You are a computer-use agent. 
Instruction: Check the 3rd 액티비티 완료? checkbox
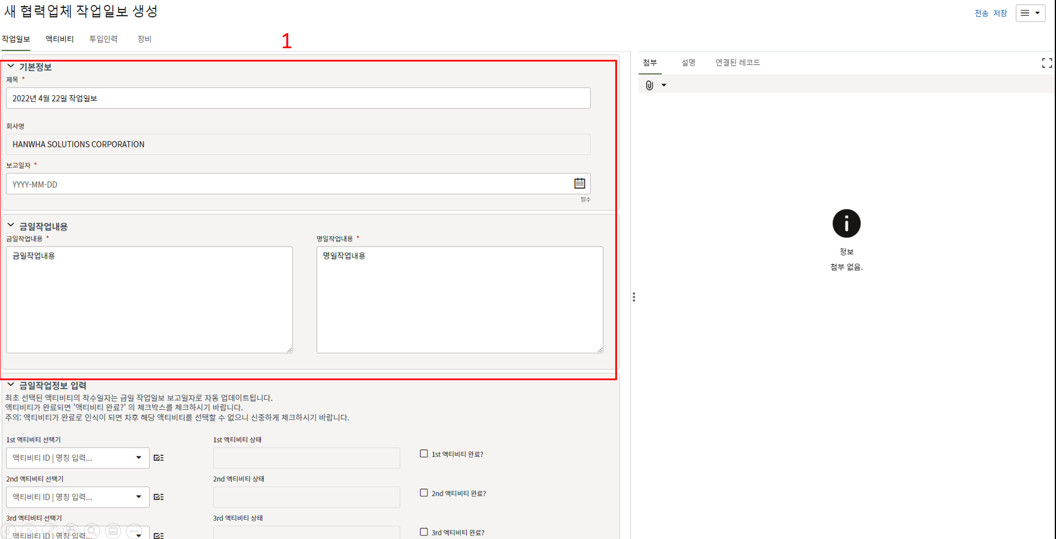pos(424,532)
